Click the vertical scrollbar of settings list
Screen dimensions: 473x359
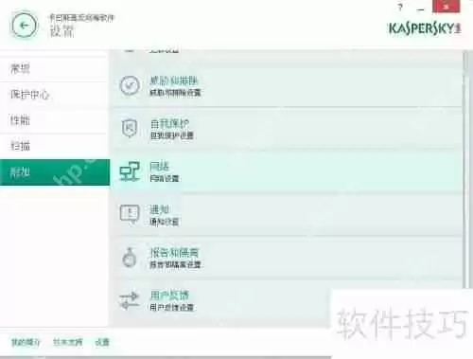point(465,171)
